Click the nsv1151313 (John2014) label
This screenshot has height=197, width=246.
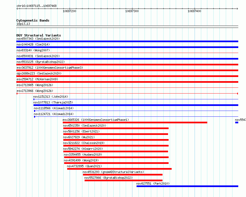(51, 97)
